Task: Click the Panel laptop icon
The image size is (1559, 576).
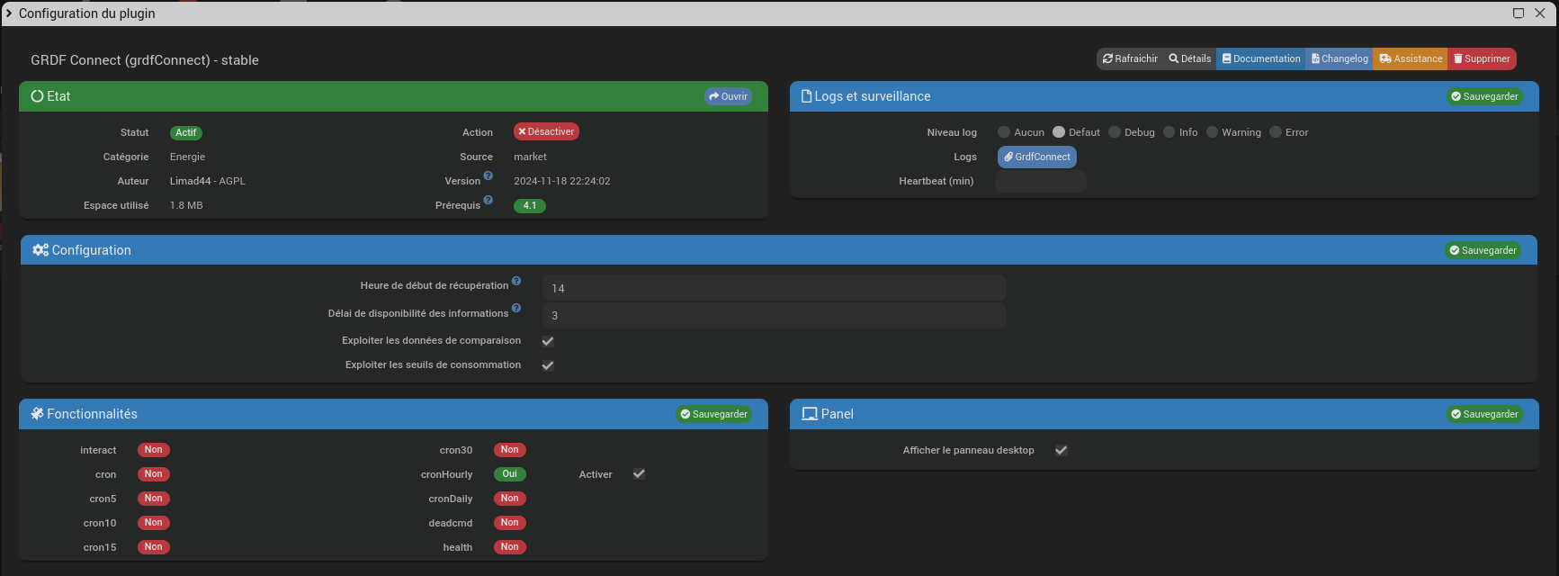Action: (810, 414)
